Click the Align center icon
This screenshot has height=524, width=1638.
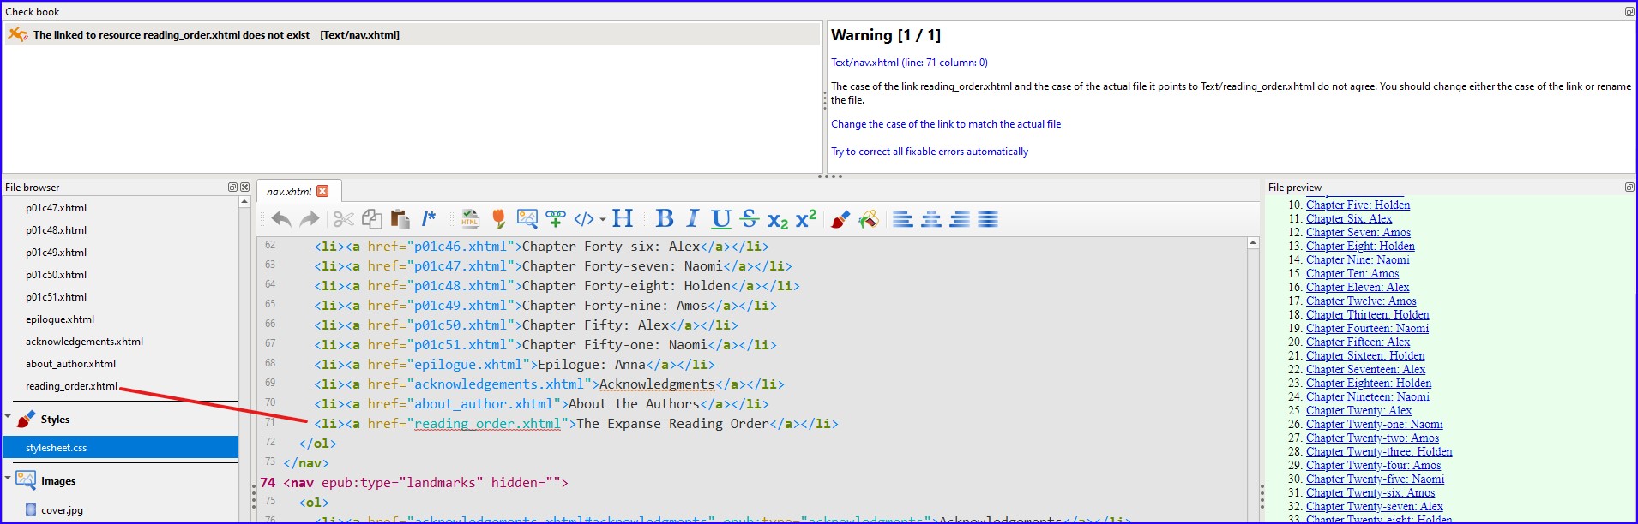tap(931, 219)
